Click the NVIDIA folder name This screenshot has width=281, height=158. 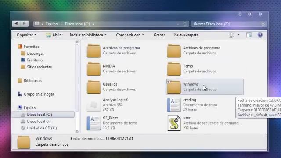[109, 66]
